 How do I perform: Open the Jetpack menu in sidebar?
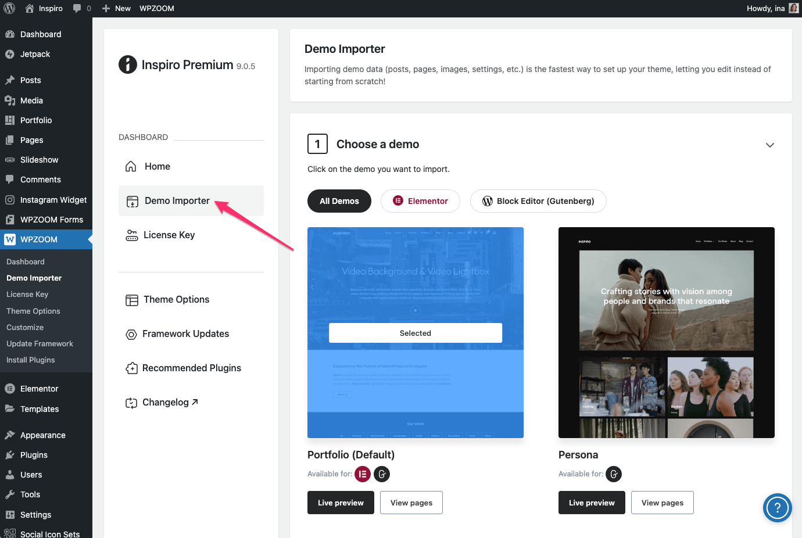click(x=35, y=54)
